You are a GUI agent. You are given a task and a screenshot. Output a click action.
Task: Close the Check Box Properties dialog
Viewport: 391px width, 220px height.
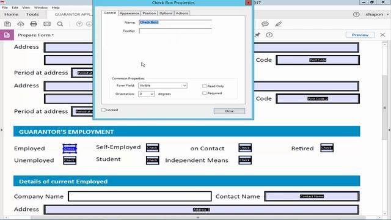(249, 2)
